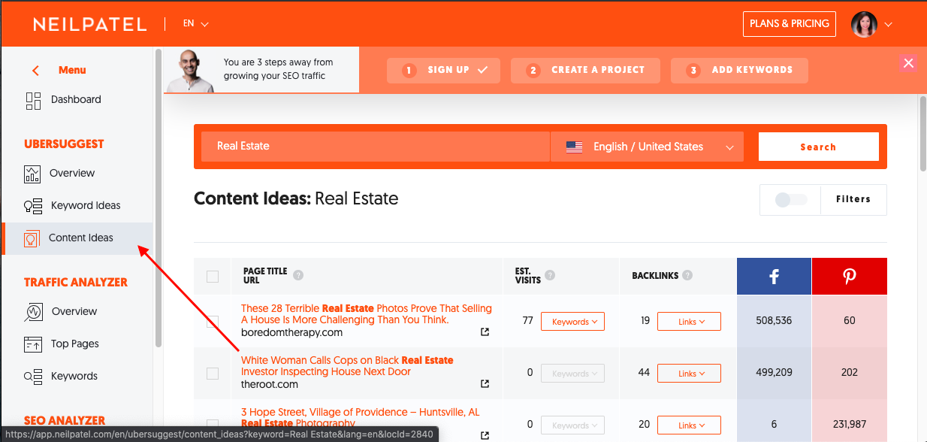Expand Links dropdown for boredomtherapy.com row

pos(689,322)
